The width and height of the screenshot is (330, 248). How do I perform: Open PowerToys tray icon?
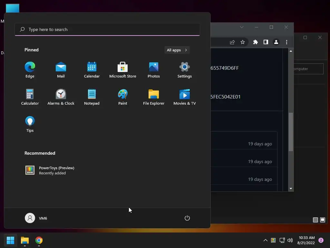coord(273,240)
